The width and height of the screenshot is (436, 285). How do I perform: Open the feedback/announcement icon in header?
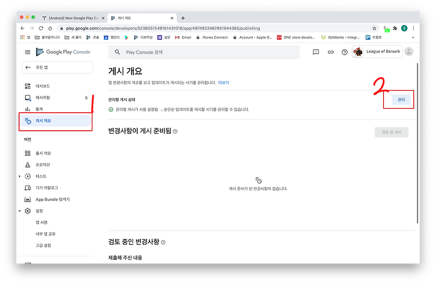click(x=316, y=52)
